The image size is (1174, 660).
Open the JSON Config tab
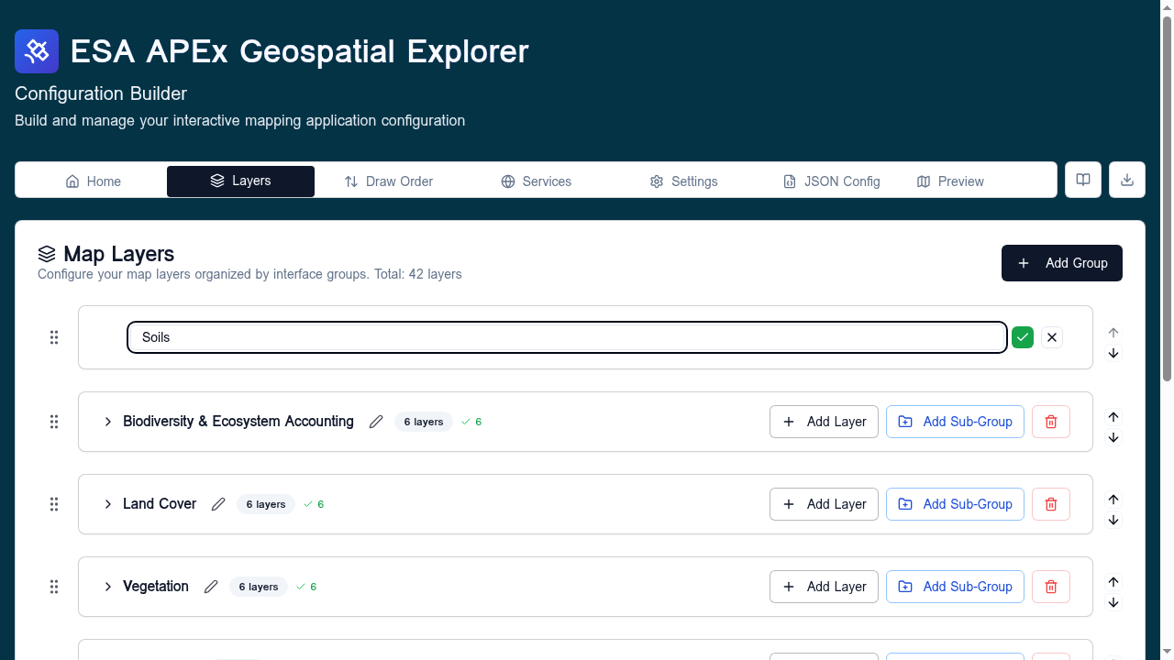[831, 181]
